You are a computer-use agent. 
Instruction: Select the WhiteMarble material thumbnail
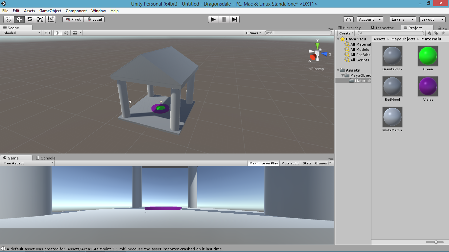(392, 117)
